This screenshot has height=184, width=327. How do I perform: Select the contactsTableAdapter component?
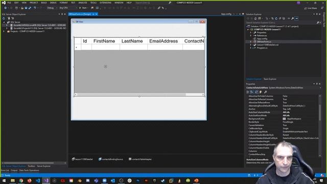pyautogui.click(x=140, y=159)
